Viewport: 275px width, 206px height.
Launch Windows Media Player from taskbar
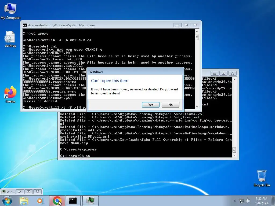[40, 201]
